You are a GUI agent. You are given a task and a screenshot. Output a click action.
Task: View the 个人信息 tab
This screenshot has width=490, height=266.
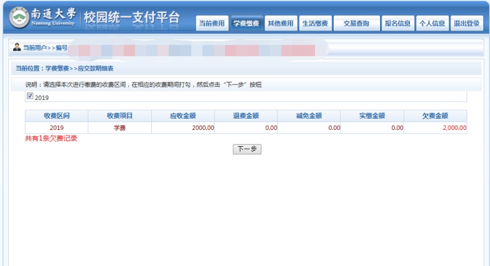(x=432, y=24)
